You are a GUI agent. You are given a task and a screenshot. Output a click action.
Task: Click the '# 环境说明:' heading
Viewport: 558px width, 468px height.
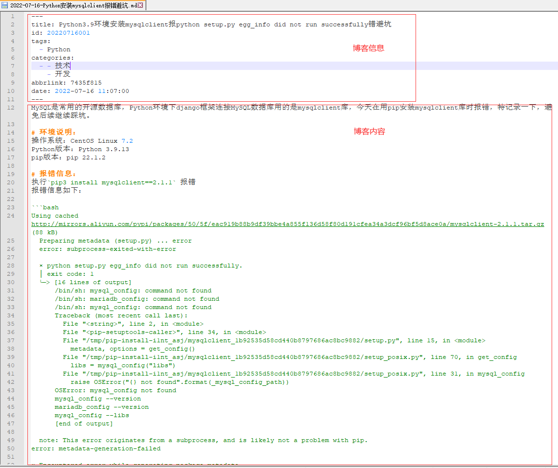(54, 133)
